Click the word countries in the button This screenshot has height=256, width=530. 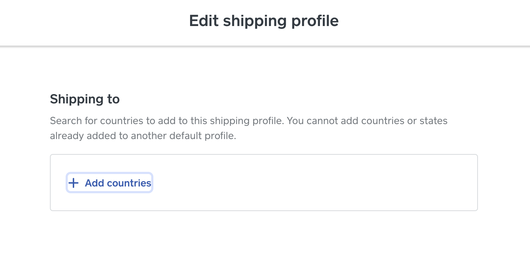pos(129,183)
